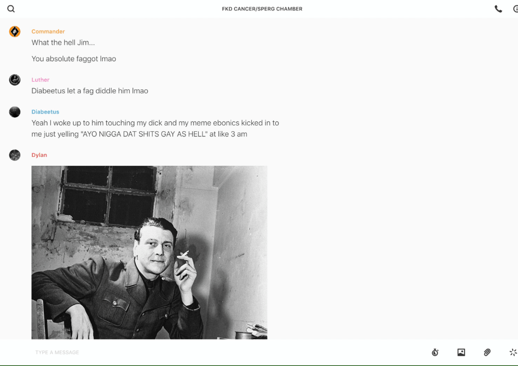This screenshot has height=366, width=518.
Task: Click Dylan's avatar picture
Action: [15, 155]
